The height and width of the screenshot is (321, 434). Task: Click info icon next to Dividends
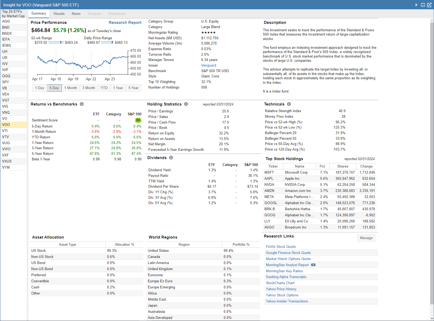(x=171, y=158)
